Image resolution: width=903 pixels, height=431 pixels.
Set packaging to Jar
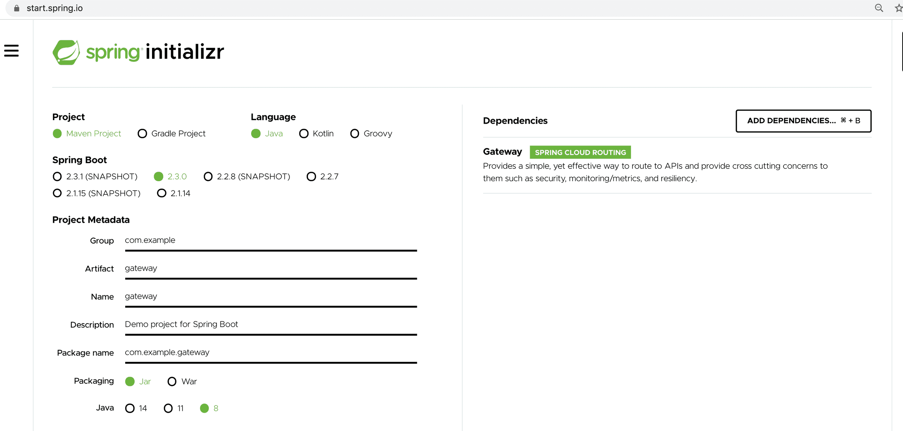(138, 382)
